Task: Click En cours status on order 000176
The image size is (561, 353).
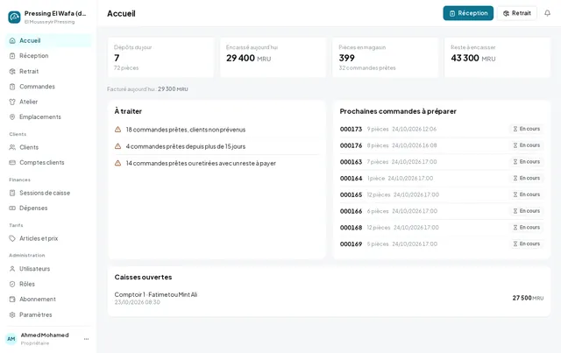Action: click(x=527, y=145)
